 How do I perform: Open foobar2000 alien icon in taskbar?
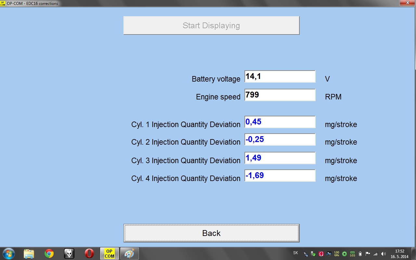pos(69,253)
